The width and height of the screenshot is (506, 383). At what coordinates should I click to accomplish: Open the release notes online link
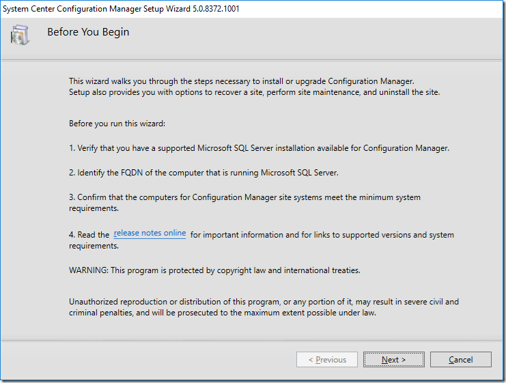point(150,233)
